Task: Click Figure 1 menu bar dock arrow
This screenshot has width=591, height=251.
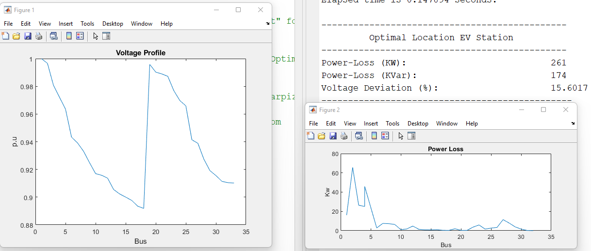Action: (x=268, y=24)
